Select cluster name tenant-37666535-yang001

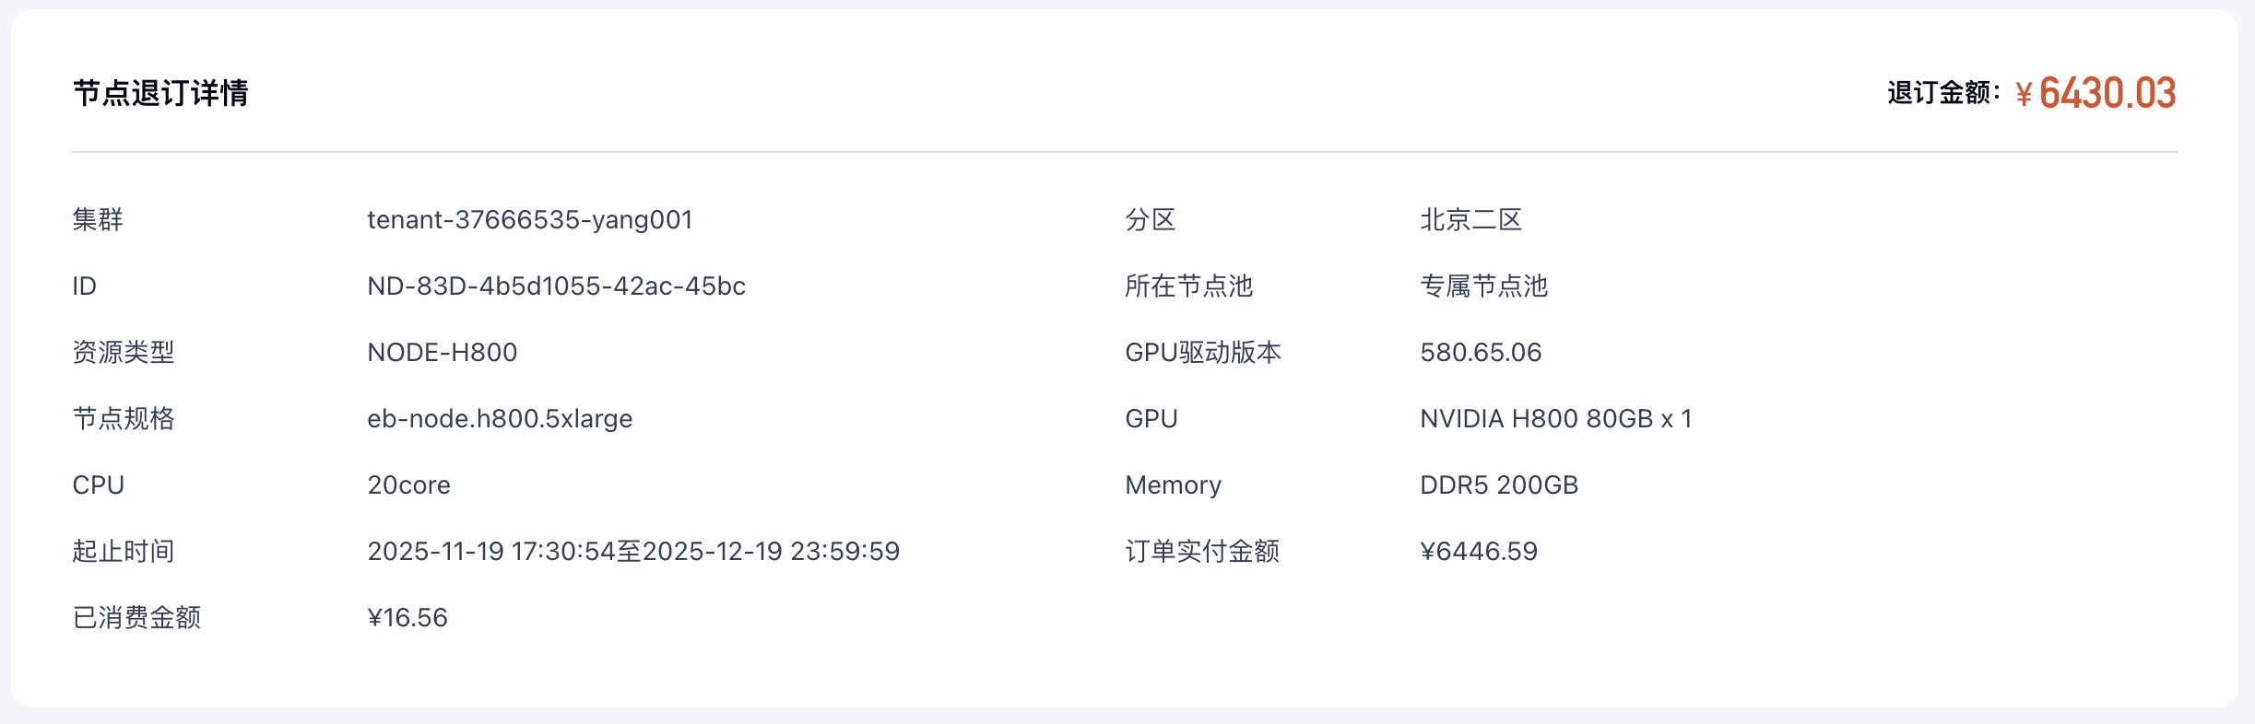coord(529,219)
